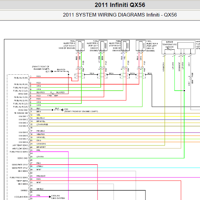Click the 'BLU/BLK' wire color label at pin 13
The height and width of the screenshot is (200, 200).
[41, 118]
